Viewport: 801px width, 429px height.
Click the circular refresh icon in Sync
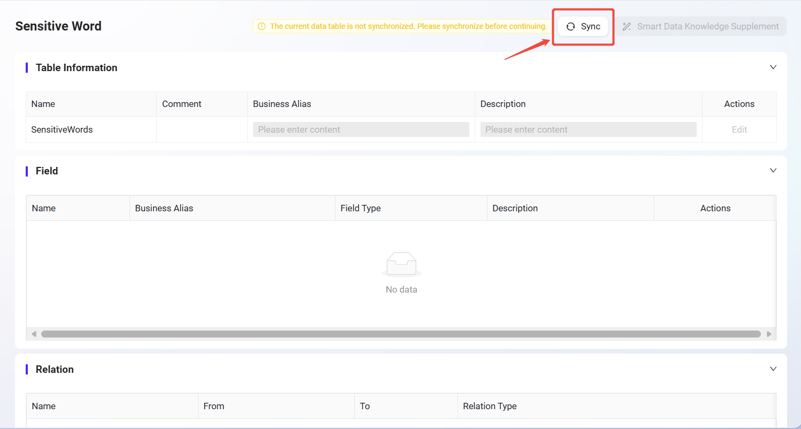coord(570,27)
